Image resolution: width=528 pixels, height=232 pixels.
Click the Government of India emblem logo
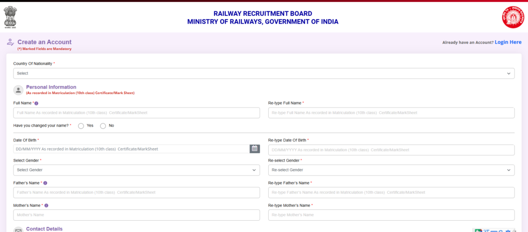(x=10, y=17)
